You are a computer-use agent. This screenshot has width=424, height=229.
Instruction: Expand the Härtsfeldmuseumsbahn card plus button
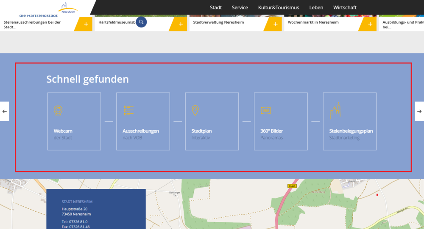click(181, 25)
